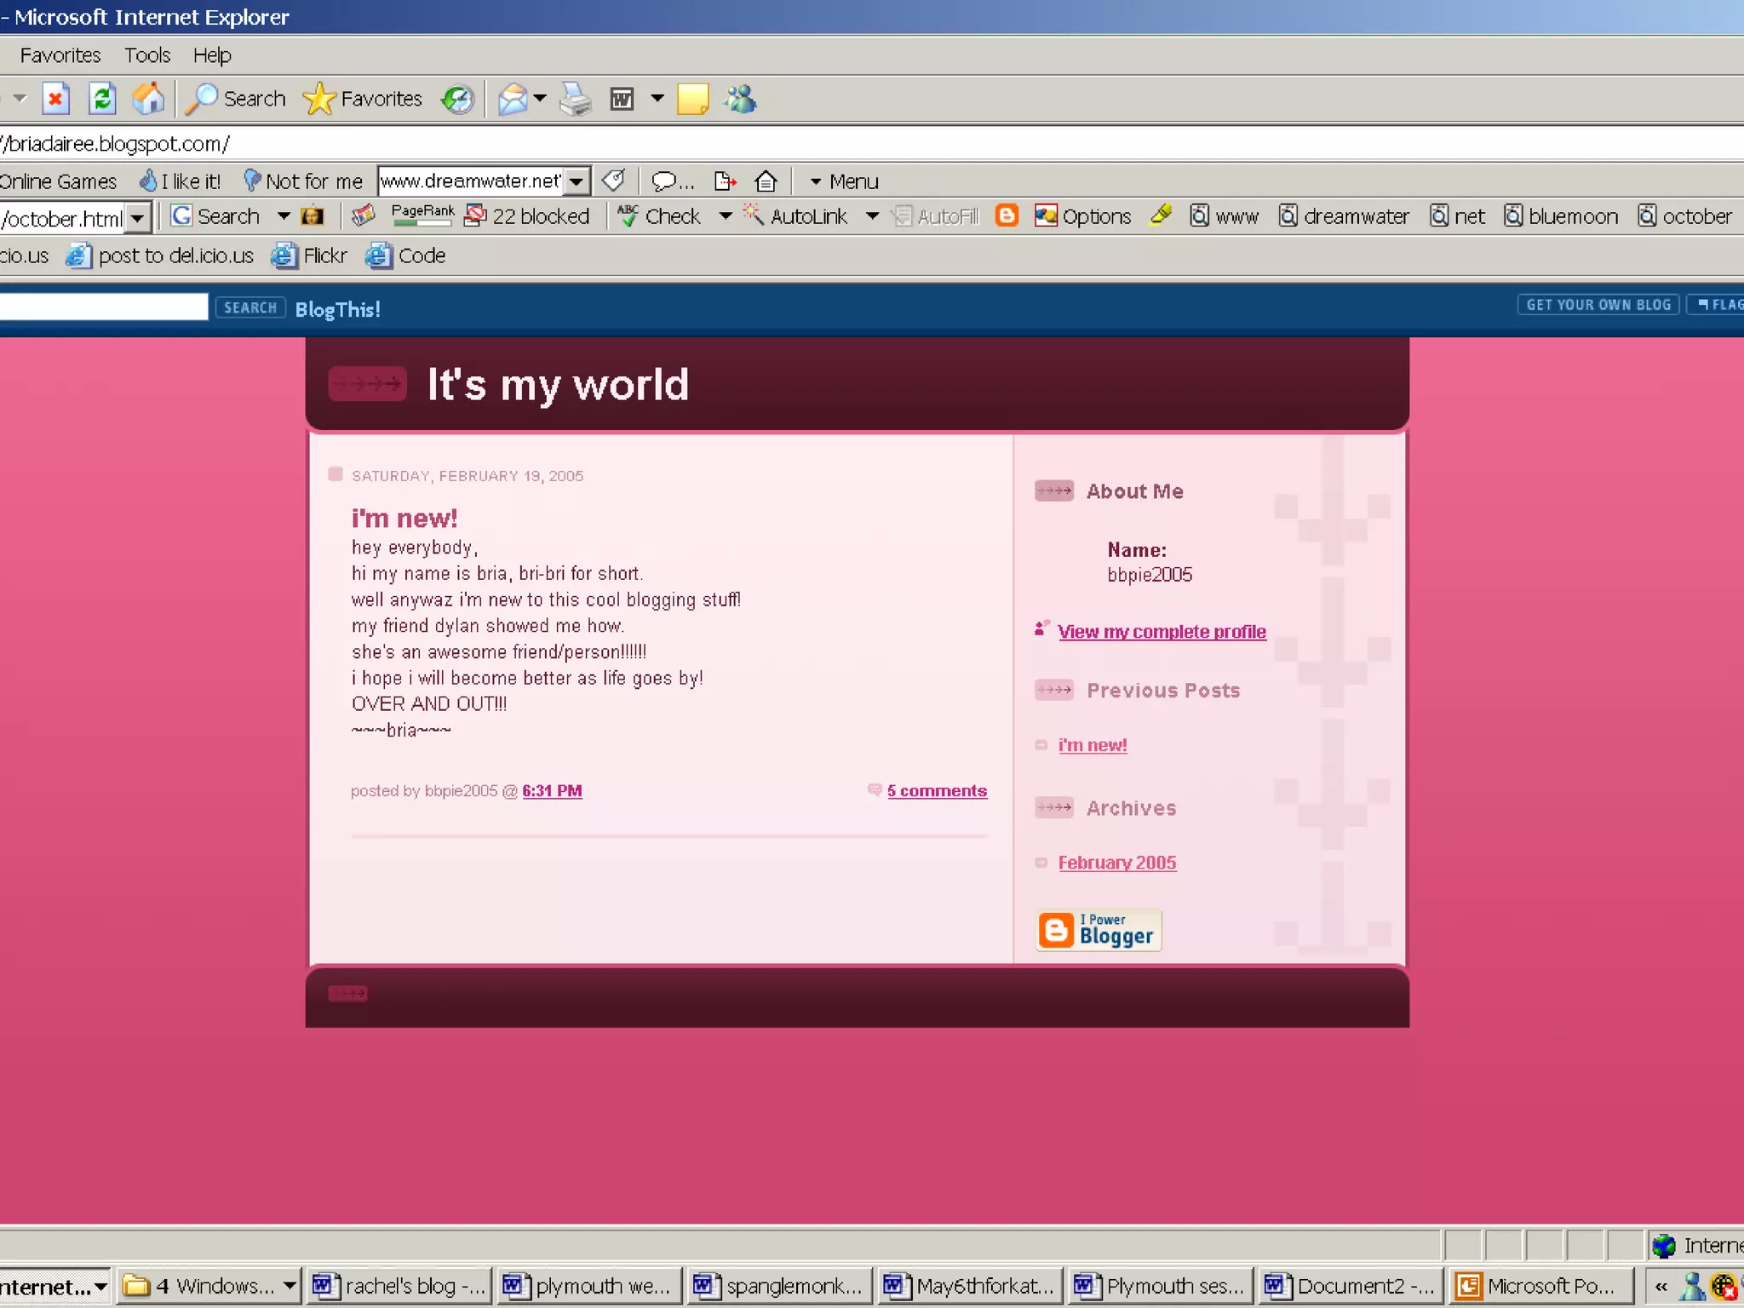Open the Help menu
This screenshot has height=1308, width=1744.
(212, 55)
